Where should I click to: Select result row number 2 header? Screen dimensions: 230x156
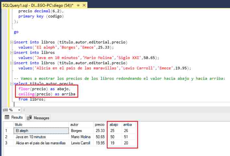pyautogui.click(x=8, y=137)
